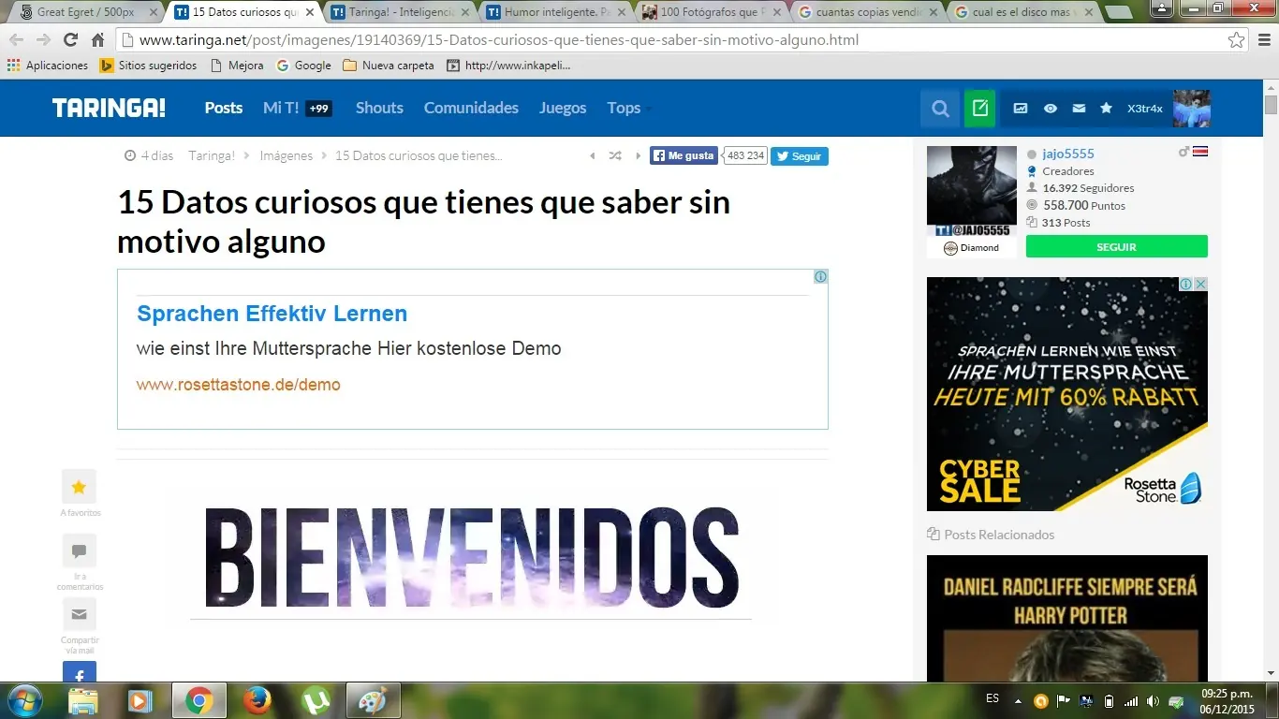Image resolution: width=1279 pixels, height=719 pixels.
Task: Open the Taringa search icon
Action: [940, 109]
